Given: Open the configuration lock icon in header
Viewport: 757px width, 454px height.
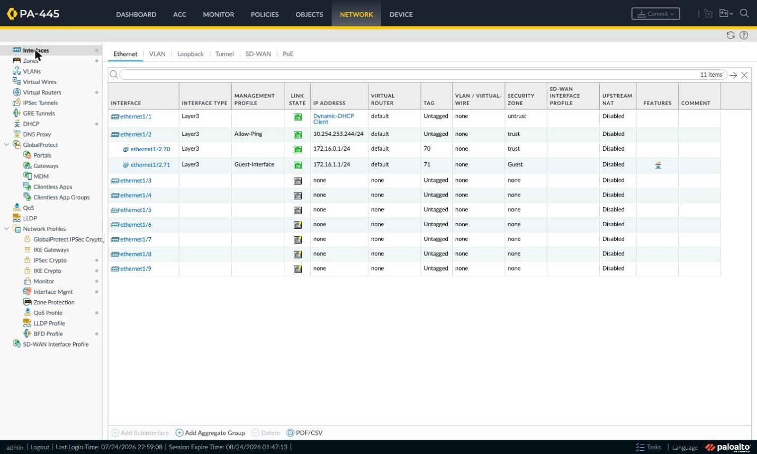Looking at the screenshot, I should 708,14.
